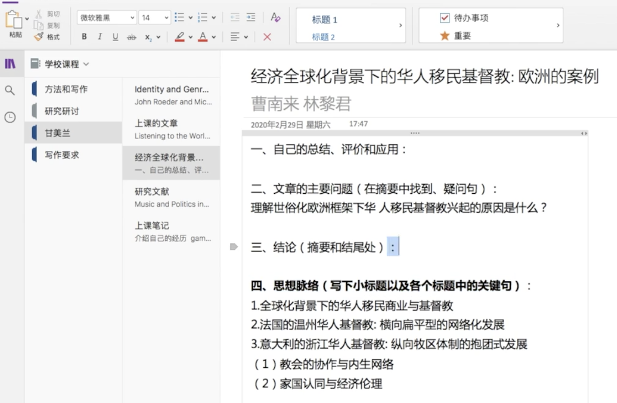Open the paragraph alignment dropdown arrow
This screenshot has width=617, height=403.
[x=246, y=37]
